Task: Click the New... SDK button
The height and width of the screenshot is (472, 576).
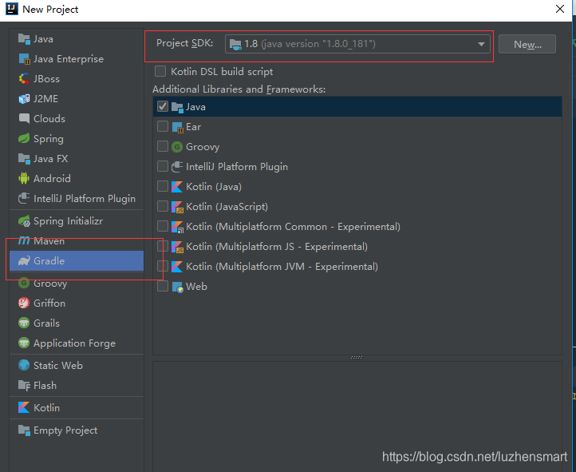Action: [527, 44]
